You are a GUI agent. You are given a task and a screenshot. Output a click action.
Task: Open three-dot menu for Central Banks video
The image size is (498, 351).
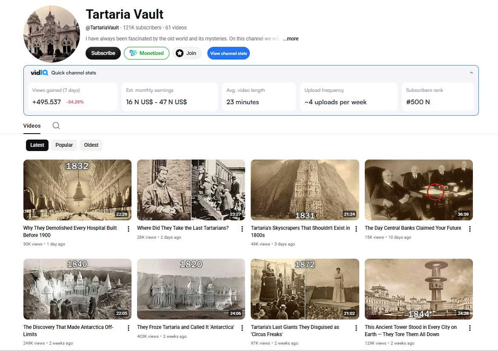click(470, 229)
